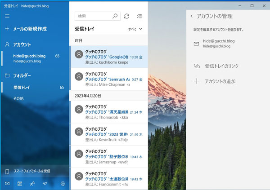The width and height of the screenshot is (270, 190).
Task: Click スマートフォンでメールを受信 link
Action: (32, 171)
